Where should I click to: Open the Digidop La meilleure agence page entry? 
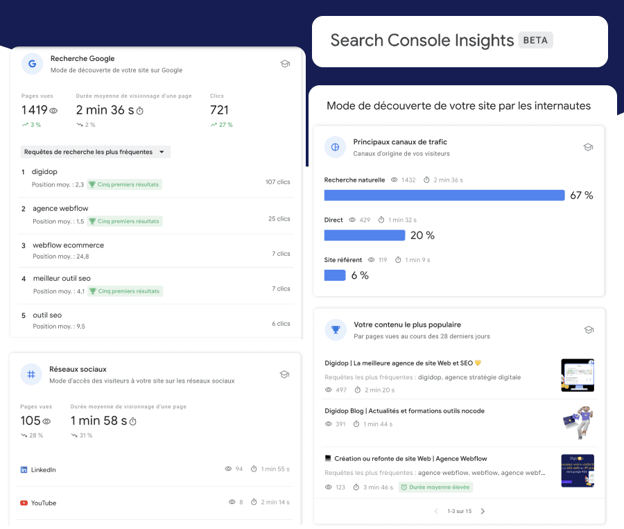(x=459, y=376)
